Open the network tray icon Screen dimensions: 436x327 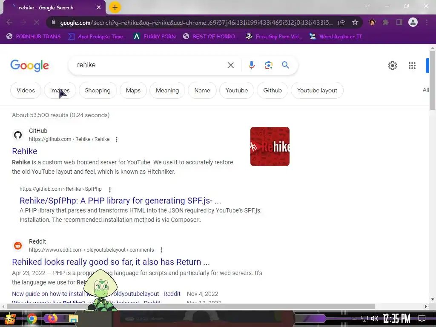[364, 318]
